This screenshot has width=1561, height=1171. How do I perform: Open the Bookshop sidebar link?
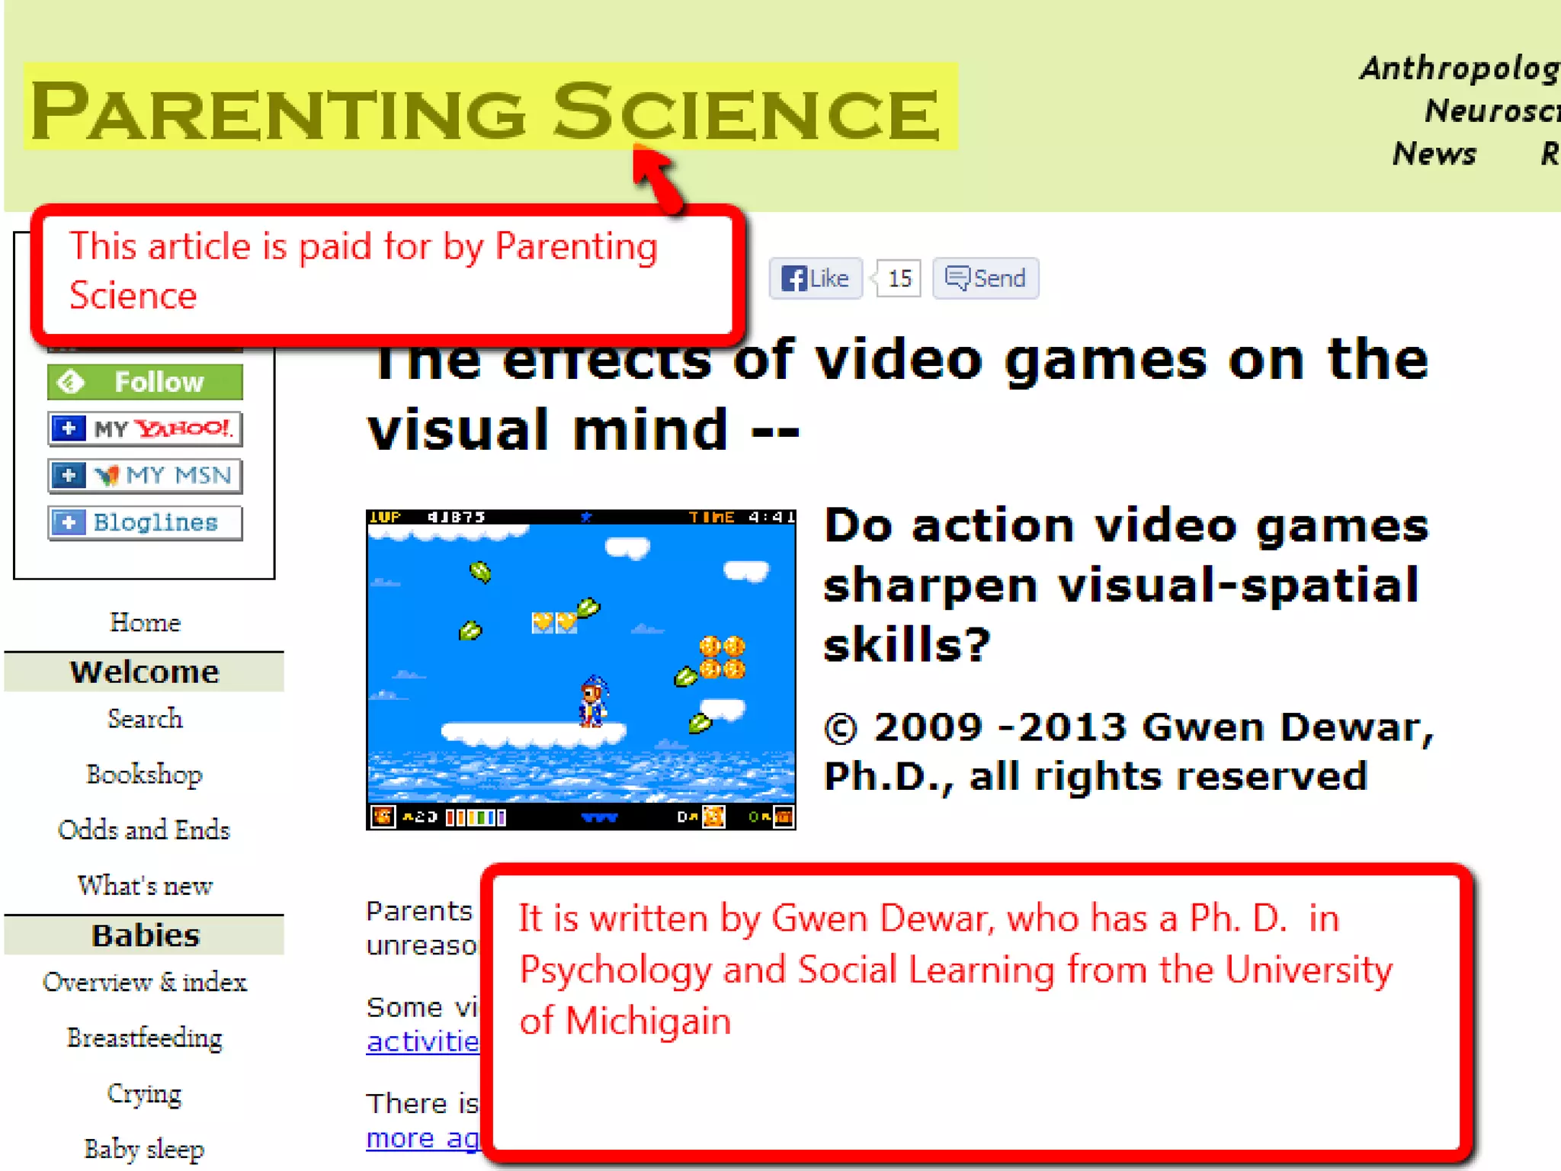click(x=145, y=775)
